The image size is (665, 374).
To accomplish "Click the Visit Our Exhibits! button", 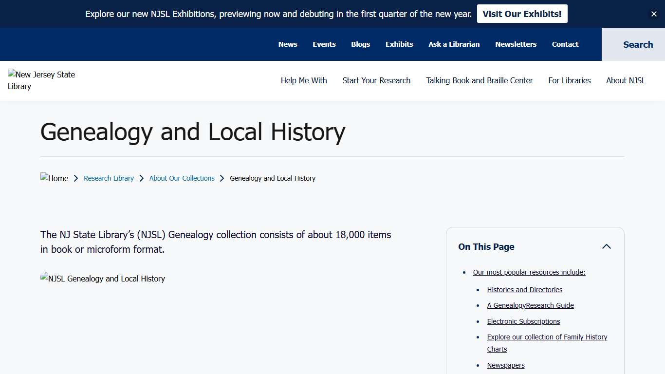I will 522,14.
